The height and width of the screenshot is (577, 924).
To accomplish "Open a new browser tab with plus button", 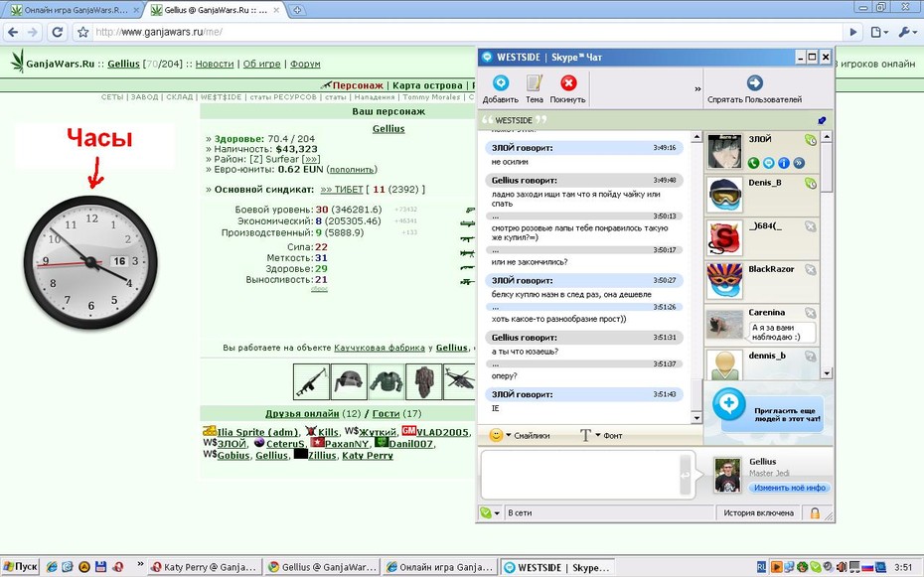I will coord(298,10).
